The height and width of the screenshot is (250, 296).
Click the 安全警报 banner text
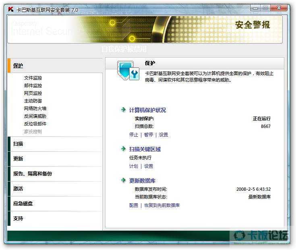pos(253,25)
